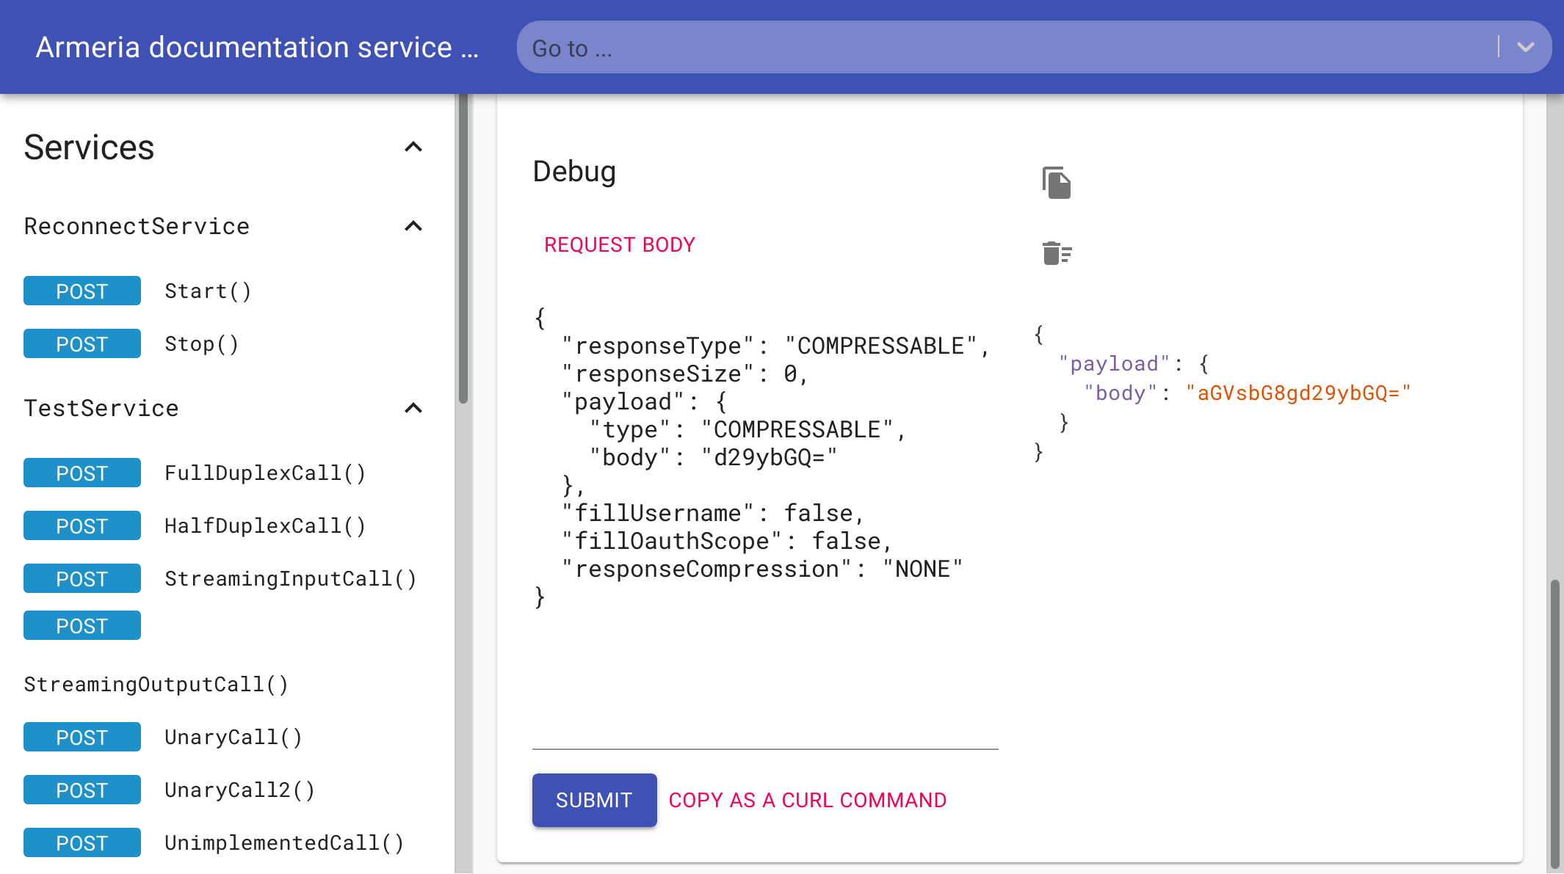This screenshot has height=874, width=1564.
Task: Collapse the TestService group
Action: pos(413,408)
